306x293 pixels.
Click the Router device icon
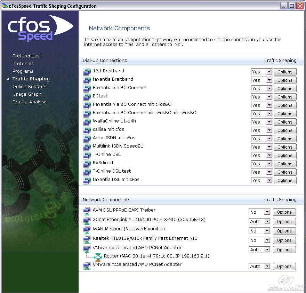click(98, 257)
